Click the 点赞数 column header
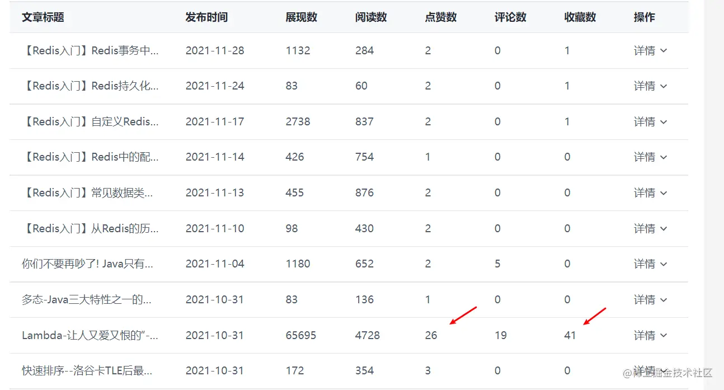Viewport: 724px width, 390px height. (441, 17)
